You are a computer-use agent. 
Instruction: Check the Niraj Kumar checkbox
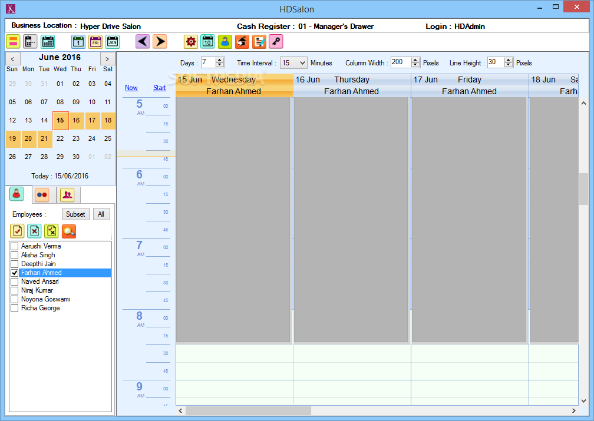point(14,290)
